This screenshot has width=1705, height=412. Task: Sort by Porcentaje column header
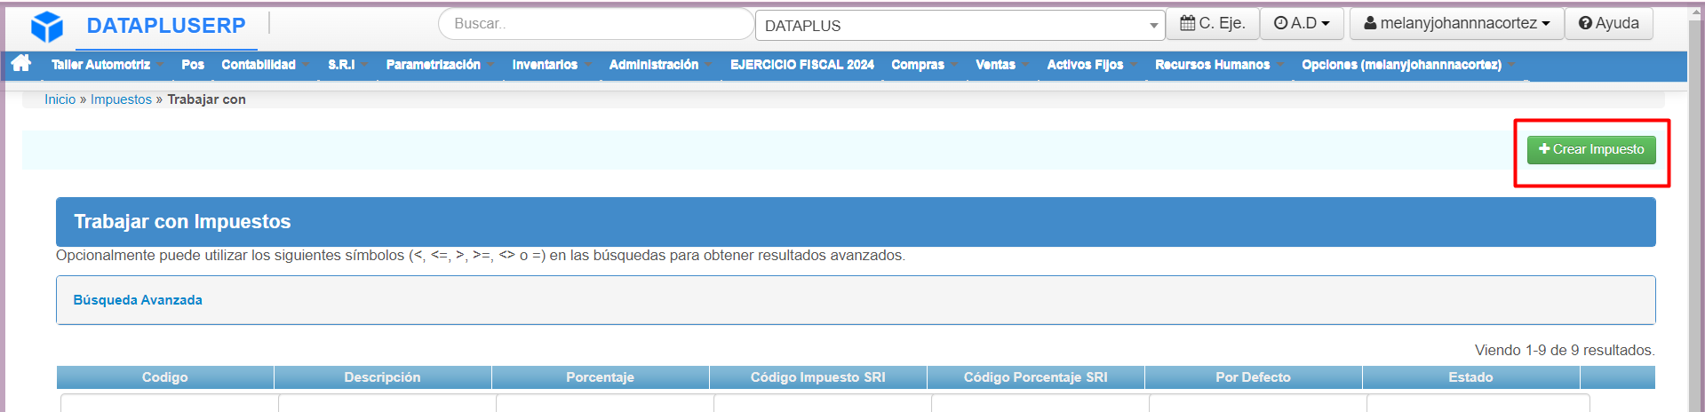point(601,377)
